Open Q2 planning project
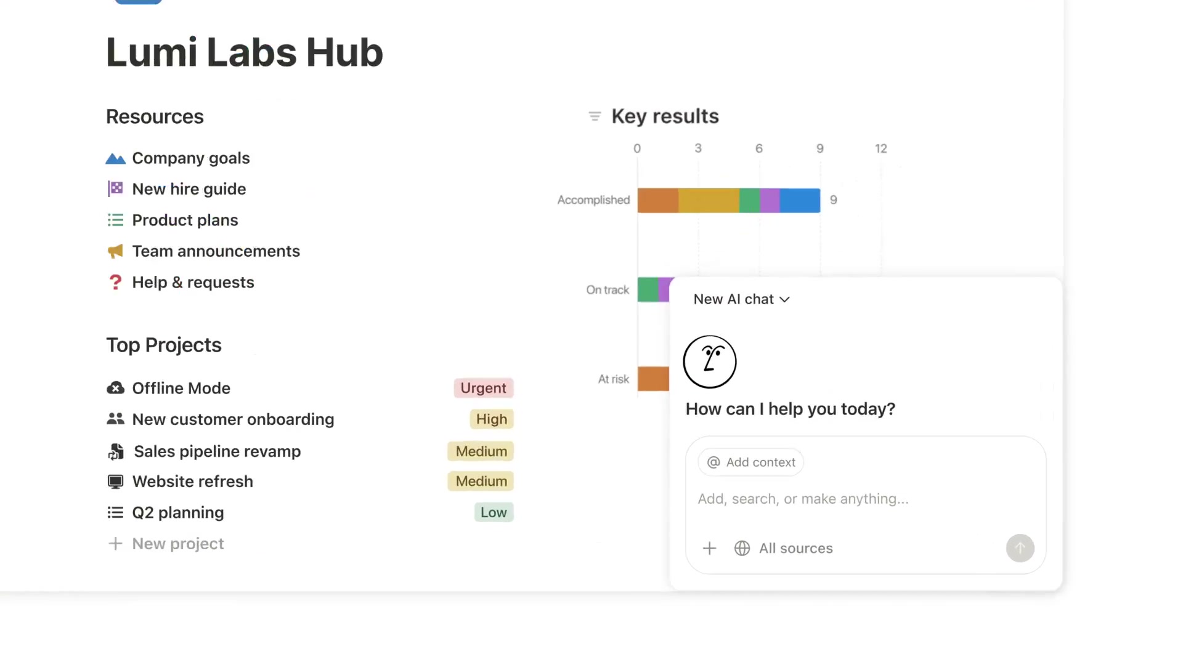The height and width of the screenshot is (665, 1183). pyautogui.click(x=178, y=512)
